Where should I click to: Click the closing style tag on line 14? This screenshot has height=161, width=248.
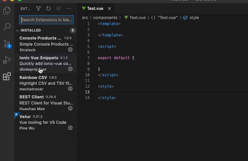click(107, 98)
